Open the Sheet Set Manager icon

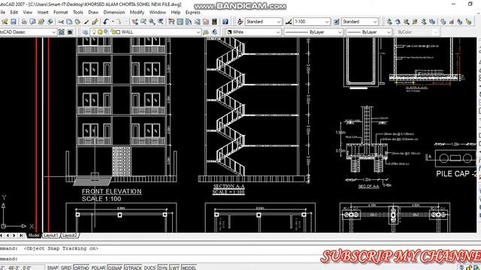tap(197, 22)
